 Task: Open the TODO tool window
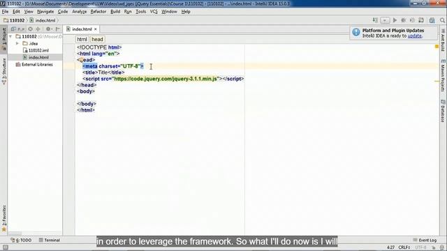[x=21, y=240]
